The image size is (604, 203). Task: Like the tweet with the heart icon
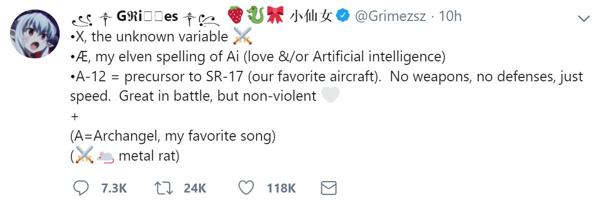(x=246, y=188)
